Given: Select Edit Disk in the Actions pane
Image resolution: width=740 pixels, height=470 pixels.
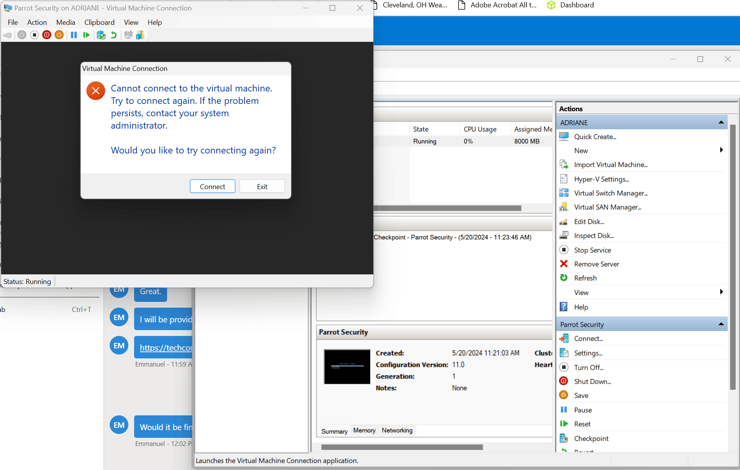Looking at the screenshot, I should (589, 222).
